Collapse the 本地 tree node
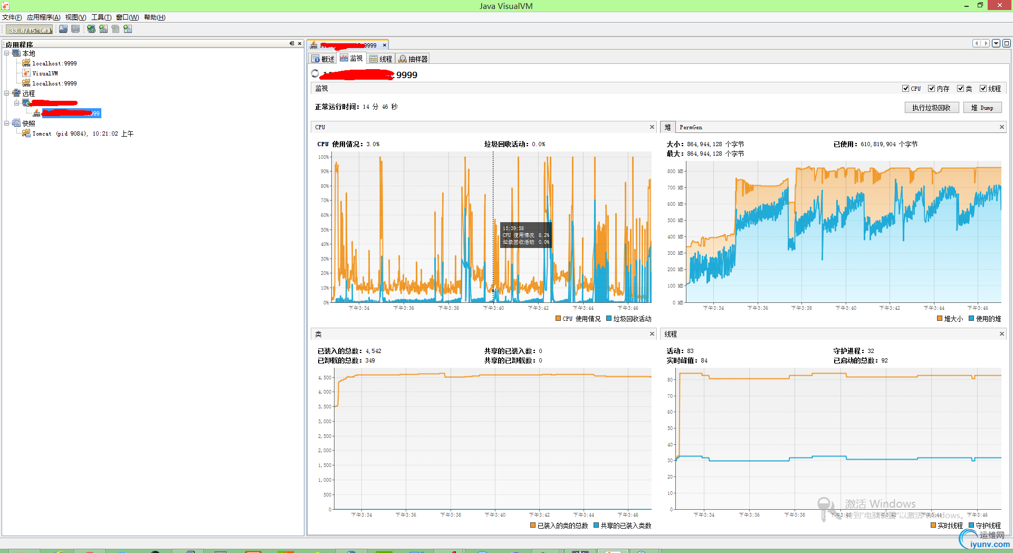The width and height of the screenshot is (1013, 553). point(7,53)
